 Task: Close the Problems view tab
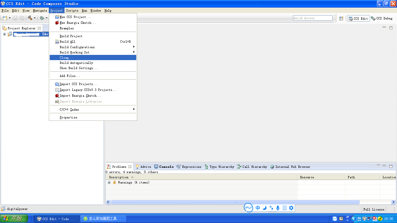(130, 167)
